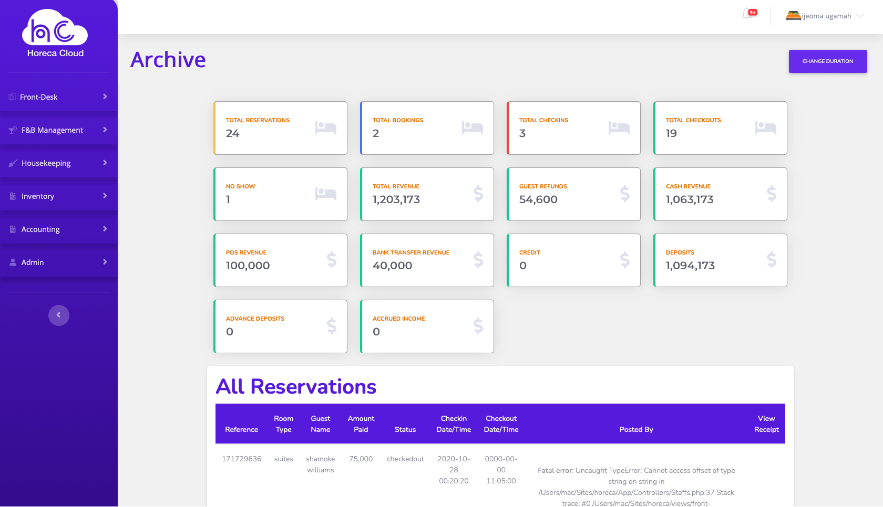This screenshot has width=883, height=507.
Task: Click bed icon in Total Checkouts card
Action: tap(766, 128)
